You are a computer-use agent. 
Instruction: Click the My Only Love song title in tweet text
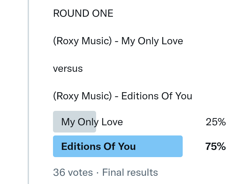[x=152, y=41]
